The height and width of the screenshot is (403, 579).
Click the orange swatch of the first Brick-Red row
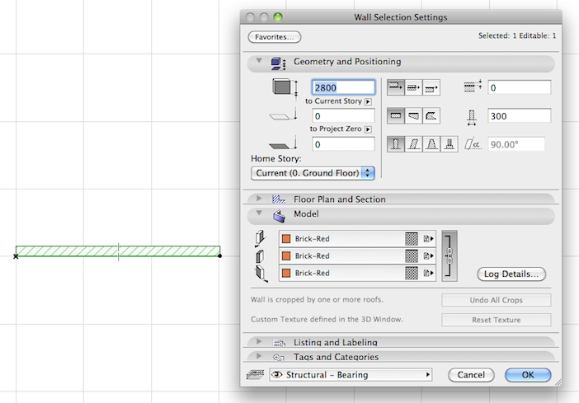pyautogui.click(x=286, y=239)
